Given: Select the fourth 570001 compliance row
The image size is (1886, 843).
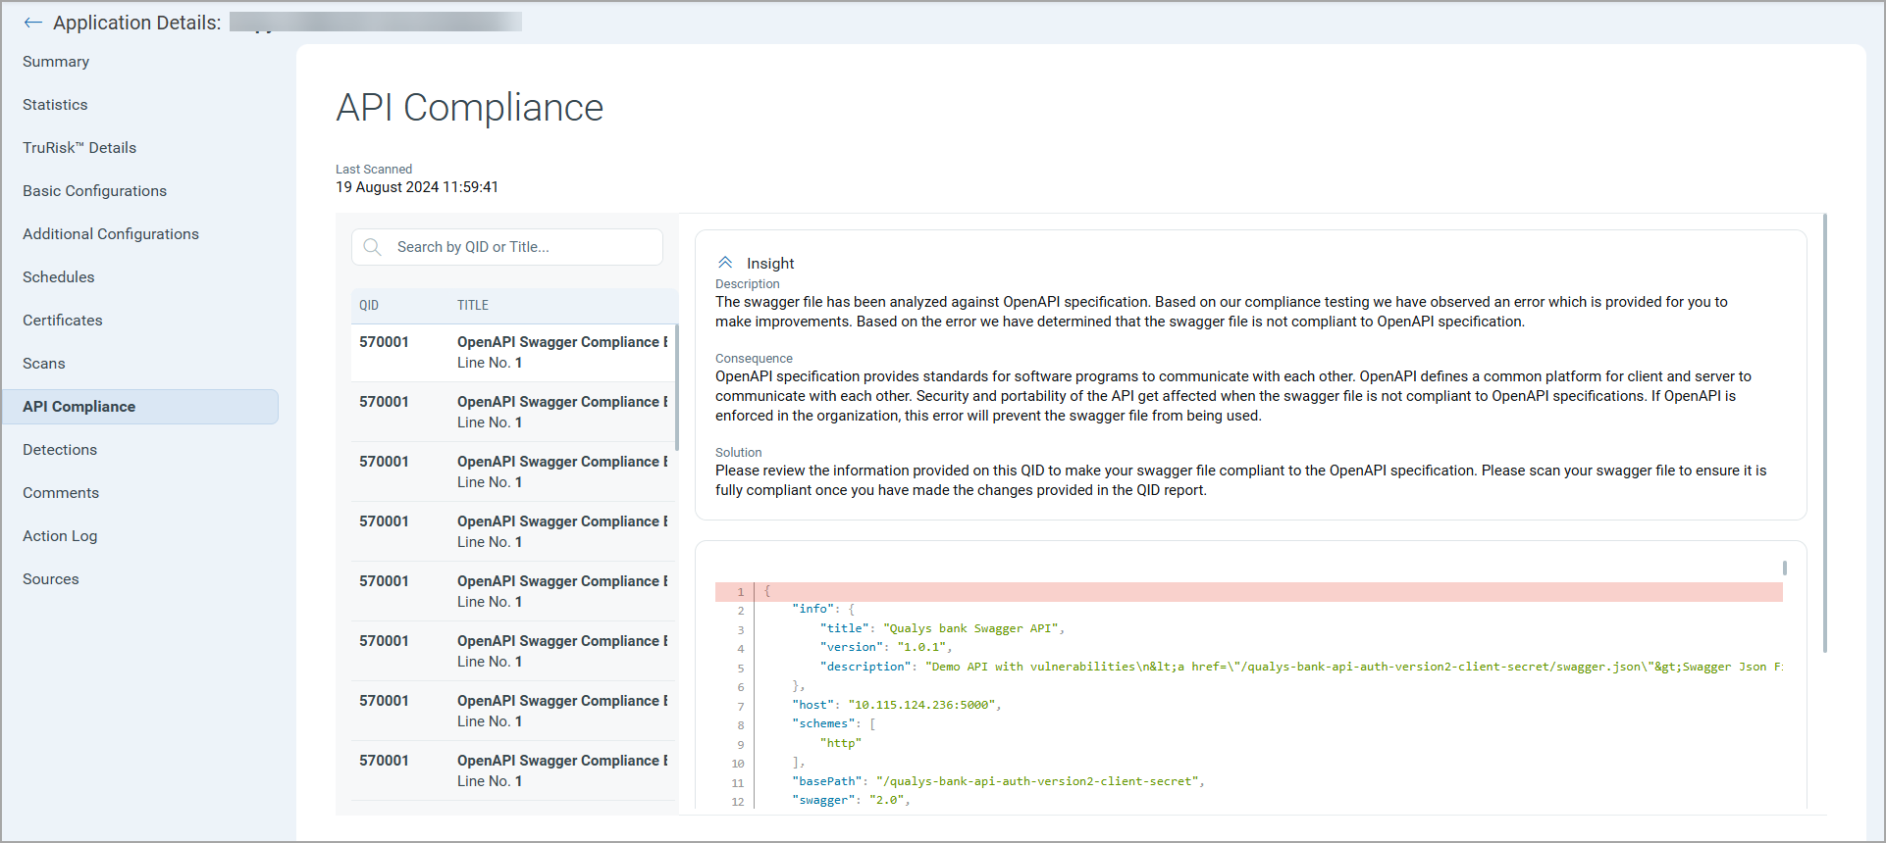Looking at the screenshot, I should coord(512,531).
